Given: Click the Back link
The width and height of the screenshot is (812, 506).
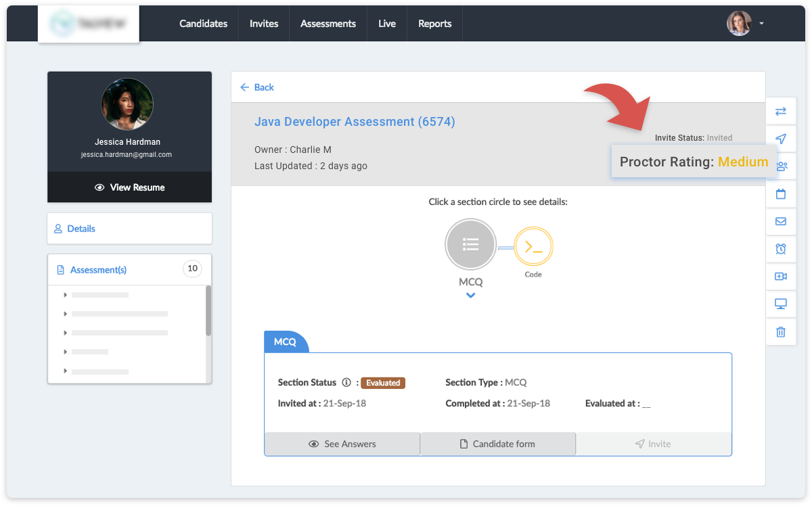Looking at the screenshot, I should 256,87.
